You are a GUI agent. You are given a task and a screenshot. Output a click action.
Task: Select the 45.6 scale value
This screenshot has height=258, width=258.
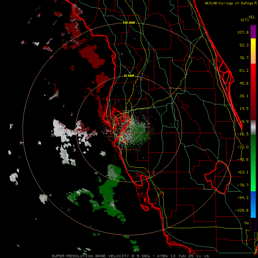coord(244,83)
